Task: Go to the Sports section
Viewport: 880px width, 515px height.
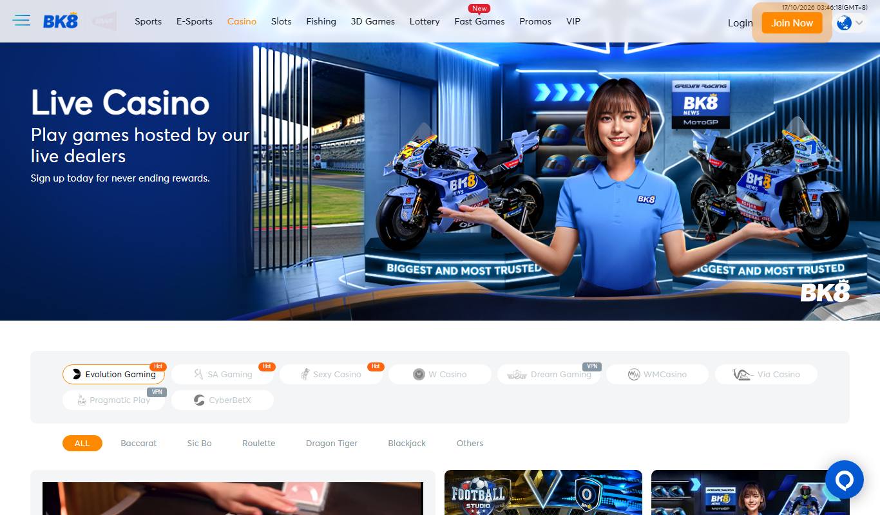Action: pyautogui.click(x=148, y=21)
